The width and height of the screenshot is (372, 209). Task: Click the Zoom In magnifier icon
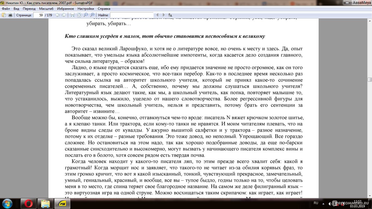point(92,15)
